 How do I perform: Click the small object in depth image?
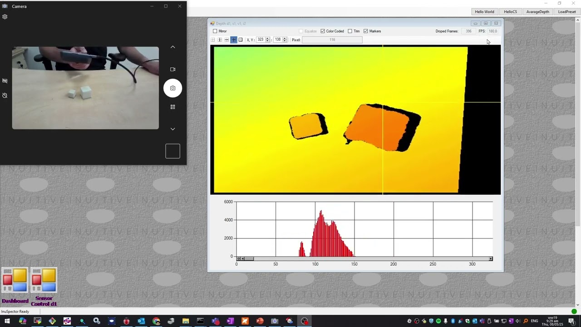[x=306, y=126]
